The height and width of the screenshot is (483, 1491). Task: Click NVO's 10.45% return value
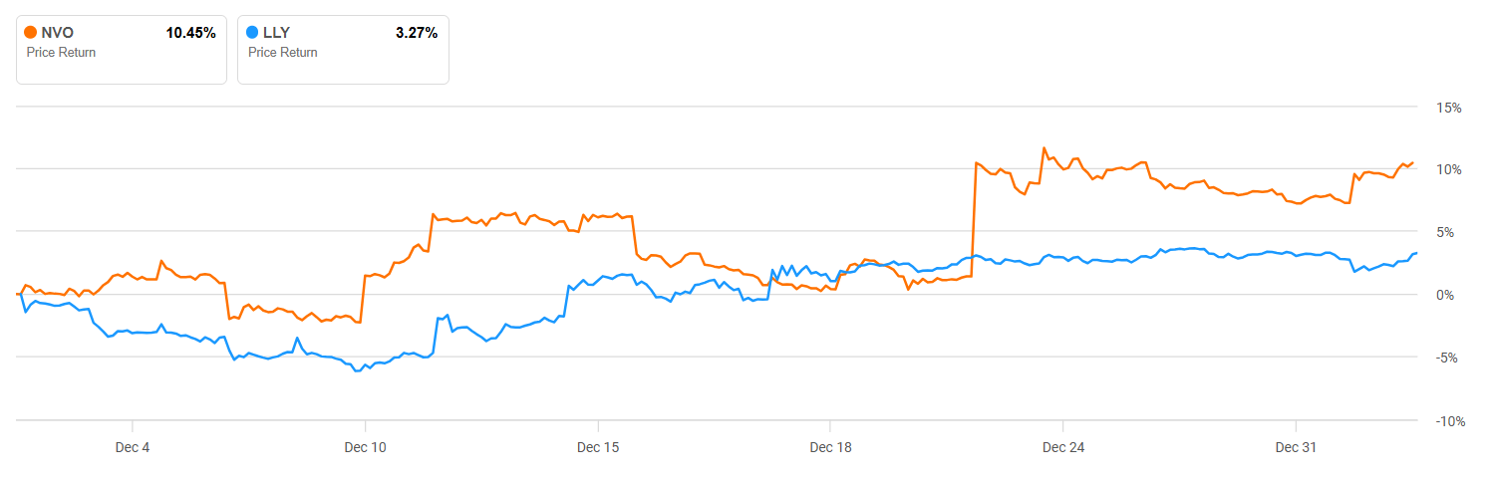click(x=190, y=33)
